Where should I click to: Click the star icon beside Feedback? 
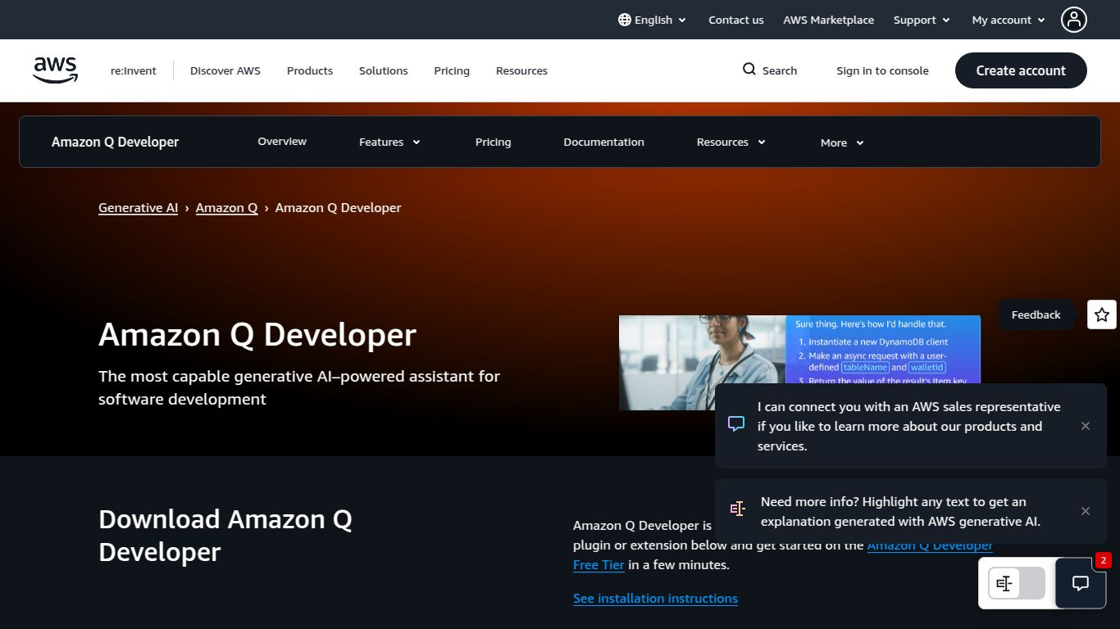(1101, 314)
